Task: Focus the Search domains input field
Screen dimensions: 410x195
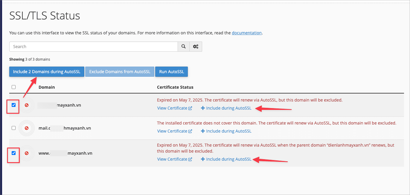Action: (94, 47)
